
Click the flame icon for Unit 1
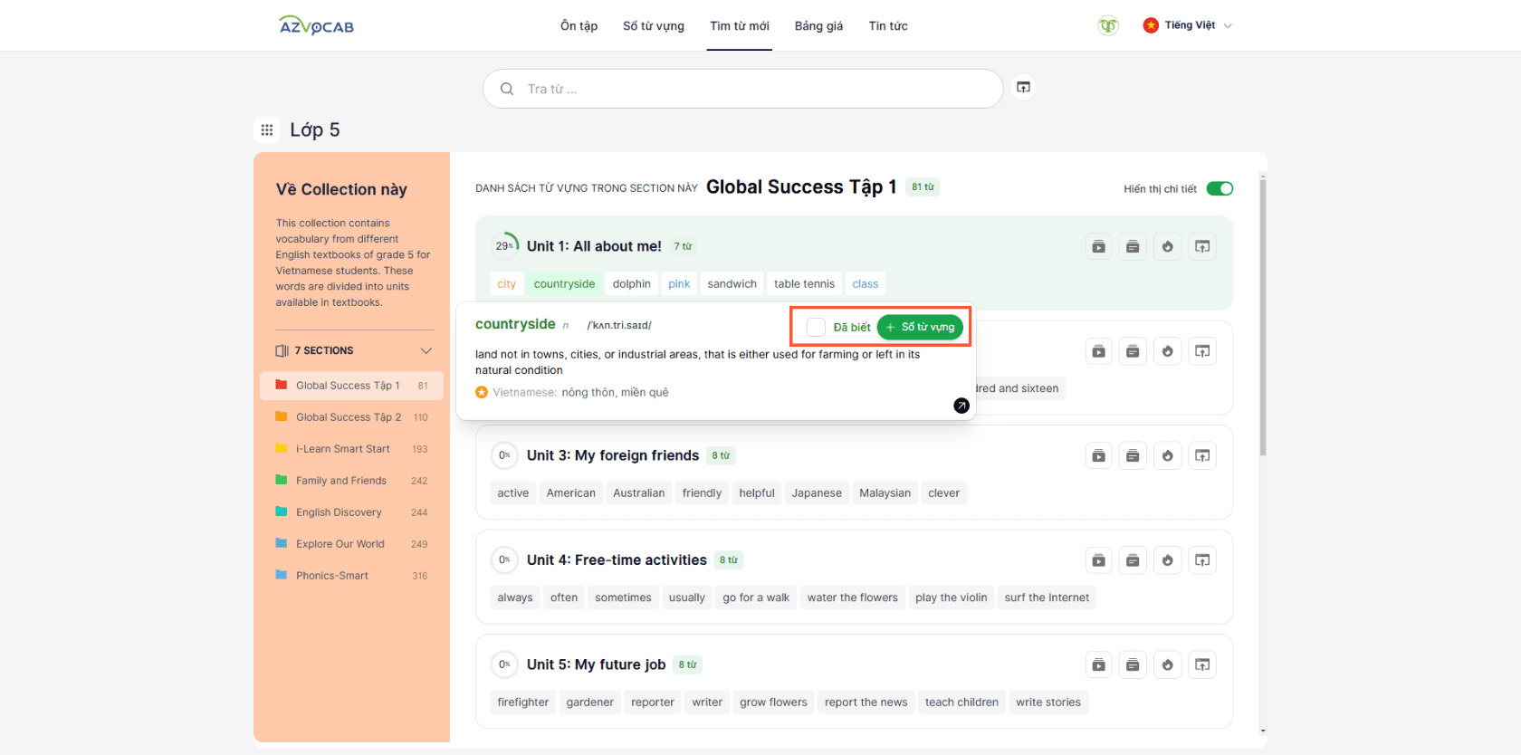click(x=1168, y=246)
